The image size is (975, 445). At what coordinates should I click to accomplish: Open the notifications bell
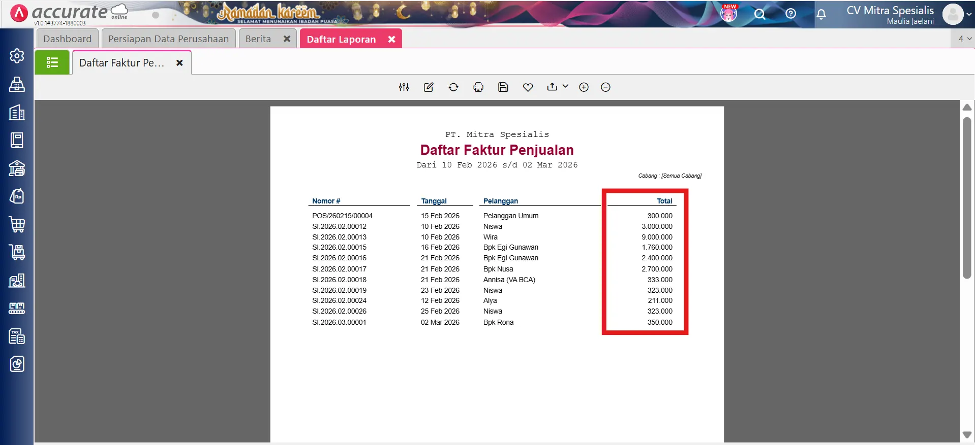point(821,14)
